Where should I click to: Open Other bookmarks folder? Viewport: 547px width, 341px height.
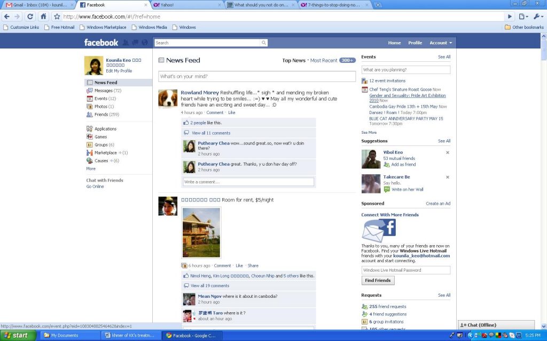[x=524, y=27]
